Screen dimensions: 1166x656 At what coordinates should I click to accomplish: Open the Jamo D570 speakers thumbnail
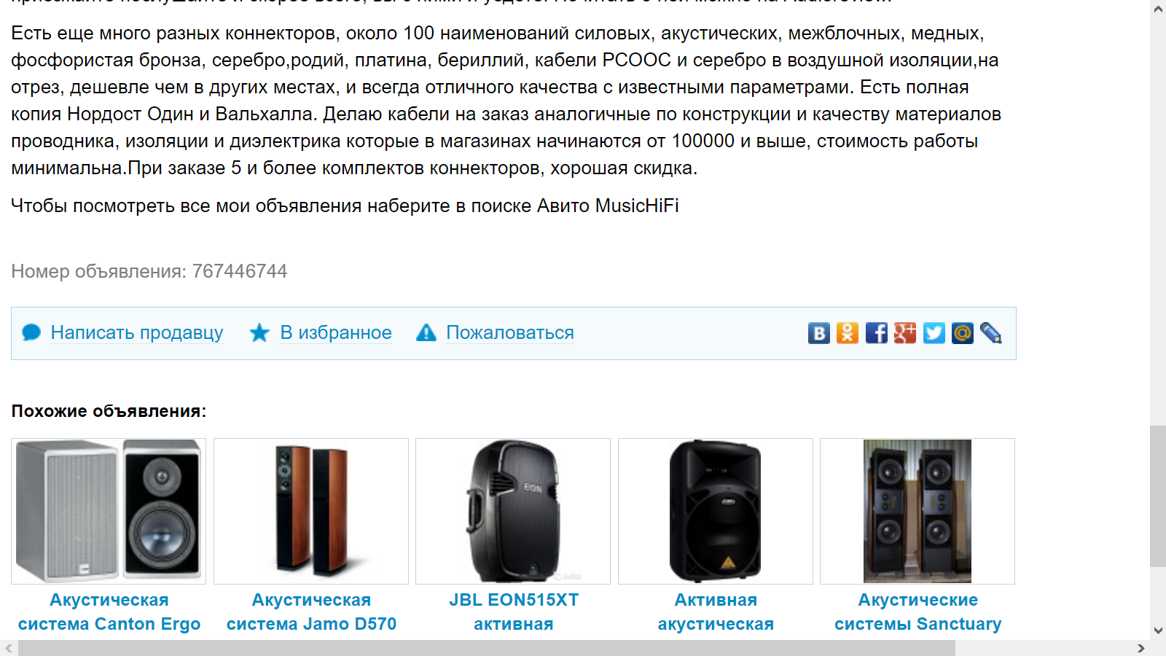(311, 511)
